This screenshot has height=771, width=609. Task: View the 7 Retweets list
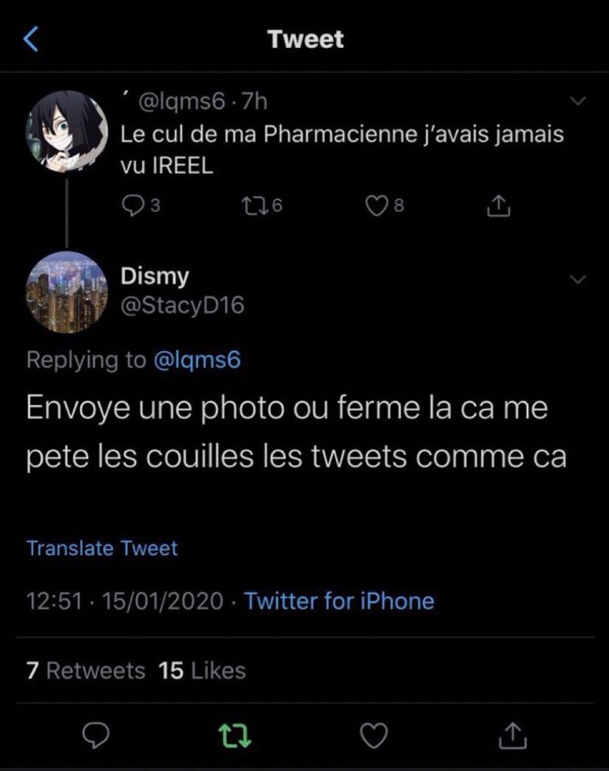86,671
